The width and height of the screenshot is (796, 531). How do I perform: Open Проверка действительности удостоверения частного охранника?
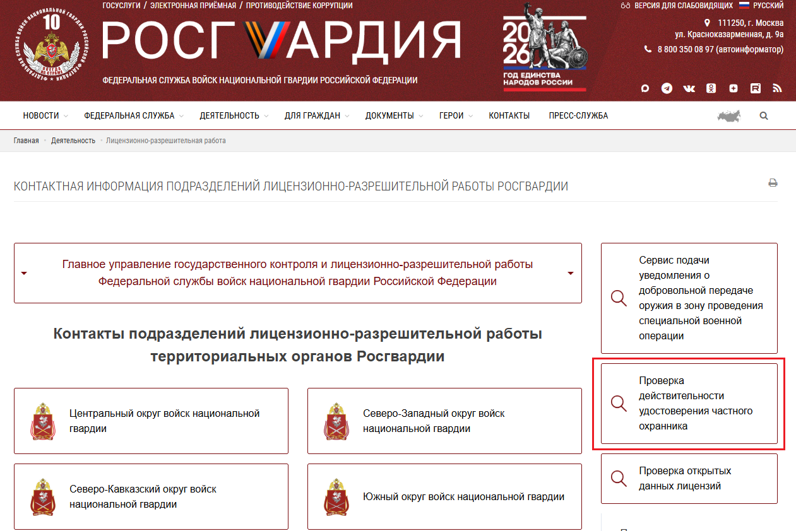point(689,404)
